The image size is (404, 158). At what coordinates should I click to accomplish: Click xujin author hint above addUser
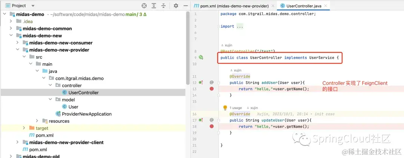[236, 70]
